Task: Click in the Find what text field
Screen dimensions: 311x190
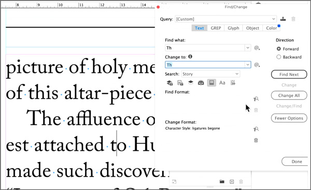Action: point(205,48)
